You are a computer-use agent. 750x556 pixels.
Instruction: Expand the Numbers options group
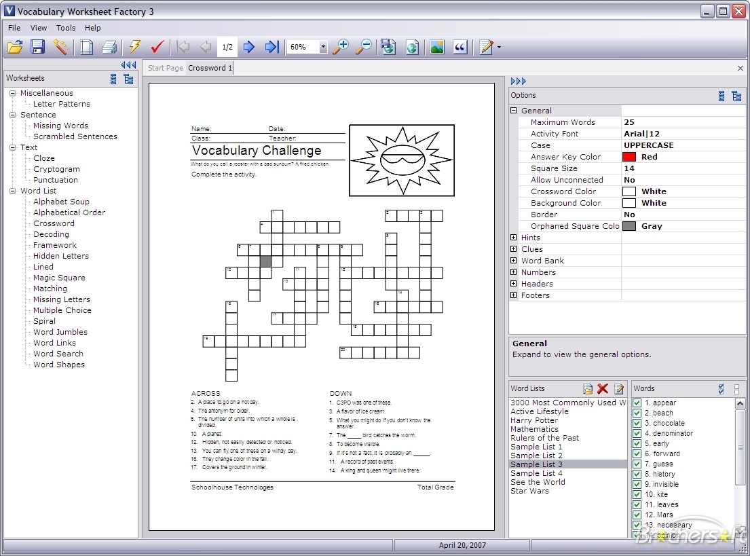tap(514, 272)
